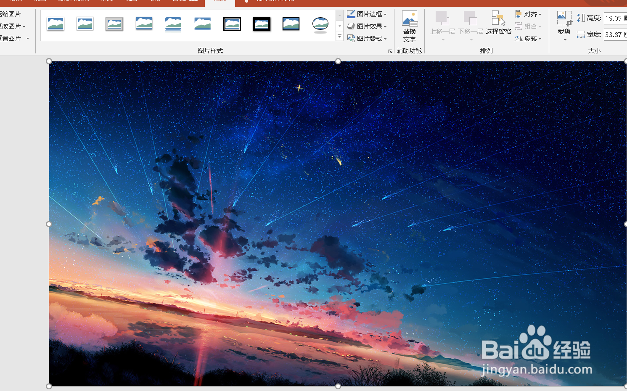Click the 上移一层 bring forward icon
Viewport: 627px width, 391px height.
coord(442,18)
